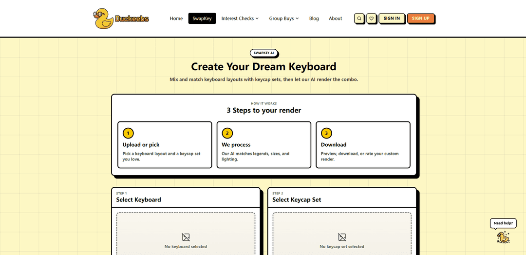Navigate to the About page
526x255 pixels.
[x=335, y=19]
